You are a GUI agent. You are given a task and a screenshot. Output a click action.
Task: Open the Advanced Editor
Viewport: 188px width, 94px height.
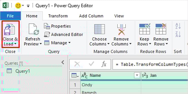tap(63, 35)
